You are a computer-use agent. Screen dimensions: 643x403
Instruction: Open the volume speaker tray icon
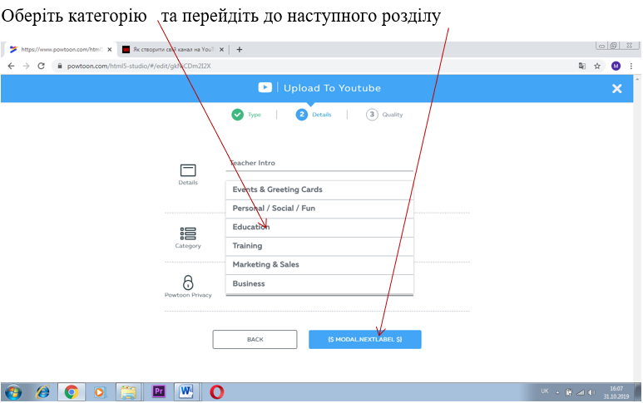tap(591, 392)
